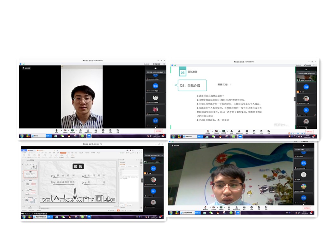This screenshot has width=324, height=243.
Task: Collapse participant side panel in top-right meeting
Action: click(x=295, y=99)
